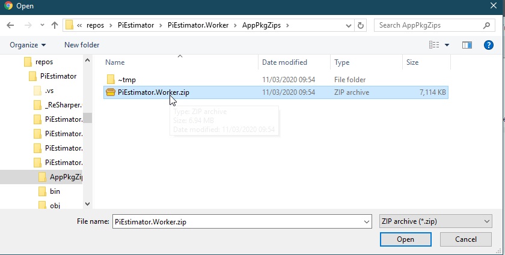Image resolution: width=505 pixels, height=255 pixels.
Task: Open the Help question mark icon
Action: click(x=489, y=45)
